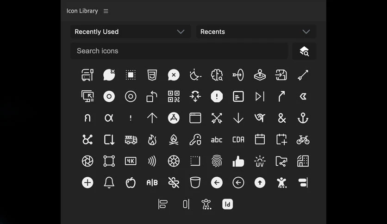
Task: Select the UV sun icon
Action: click(260, 161)
